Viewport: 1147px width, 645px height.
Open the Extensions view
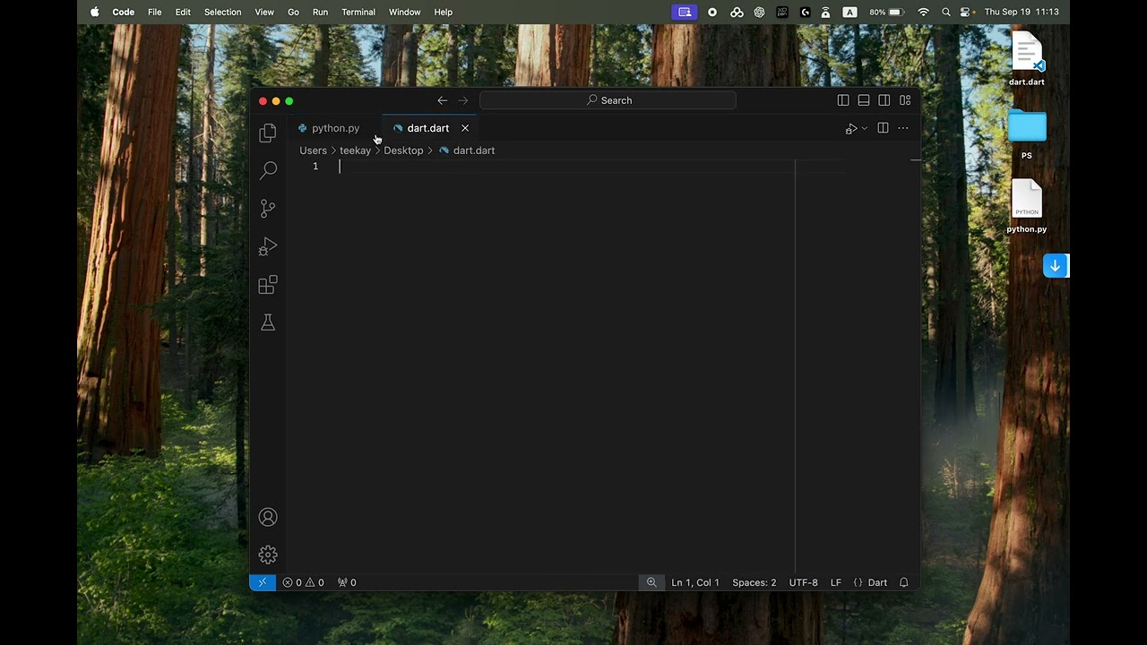click(267, 285)
